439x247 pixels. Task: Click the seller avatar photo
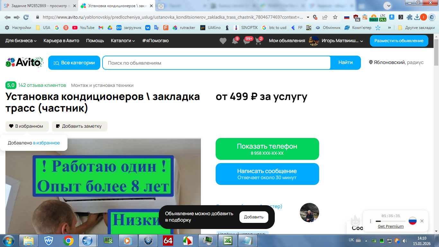pyautogui.click(x=309, y=213)
